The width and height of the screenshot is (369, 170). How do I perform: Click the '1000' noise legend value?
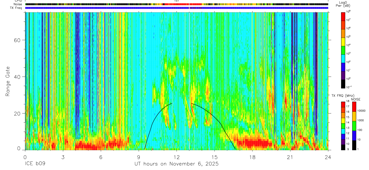click(x=361, y=120)
